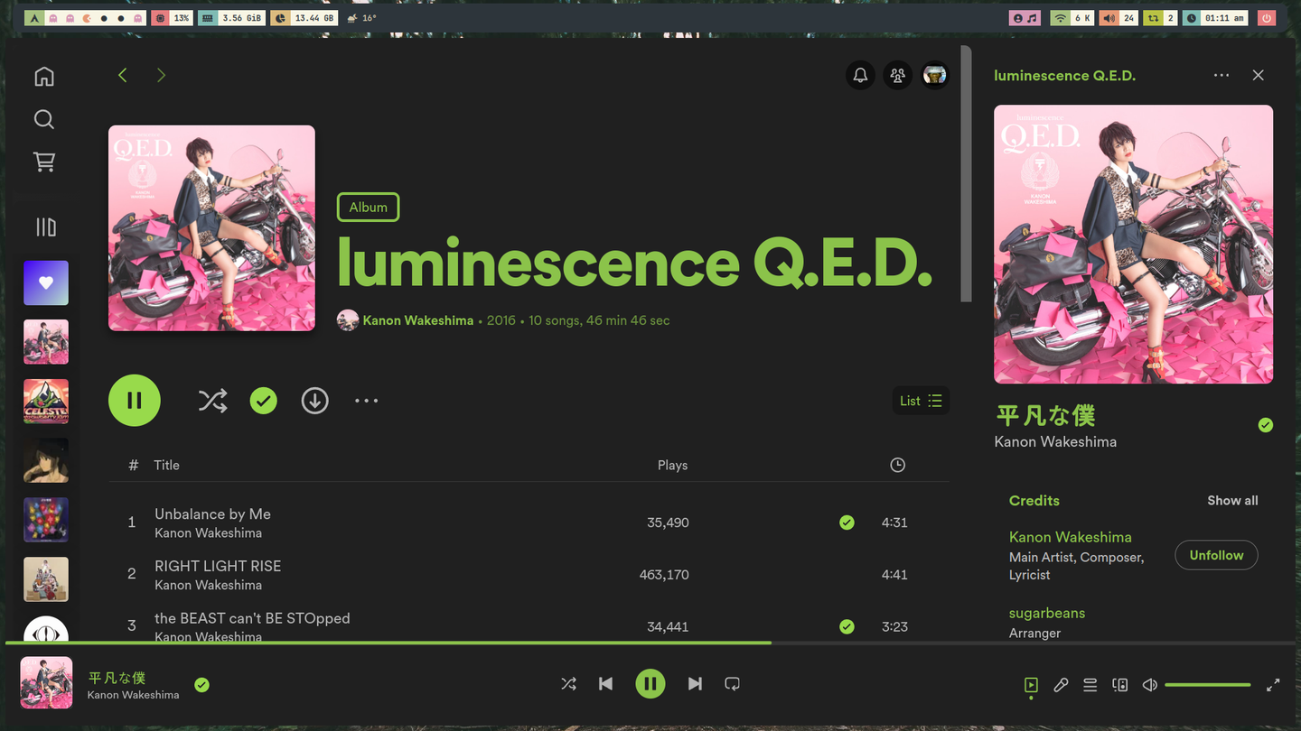The height and width of the screenshot is (731, 1301).
Task: Remove album from Your Library checkmark
Action: tap(264, 401)
